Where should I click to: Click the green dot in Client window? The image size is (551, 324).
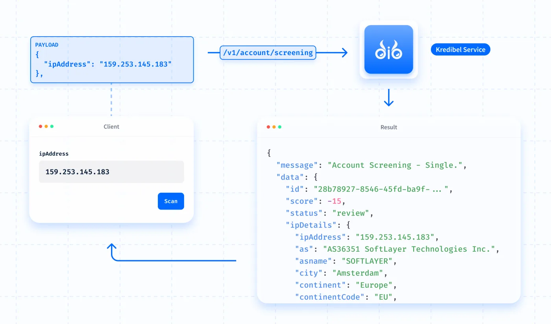[52, 126]
